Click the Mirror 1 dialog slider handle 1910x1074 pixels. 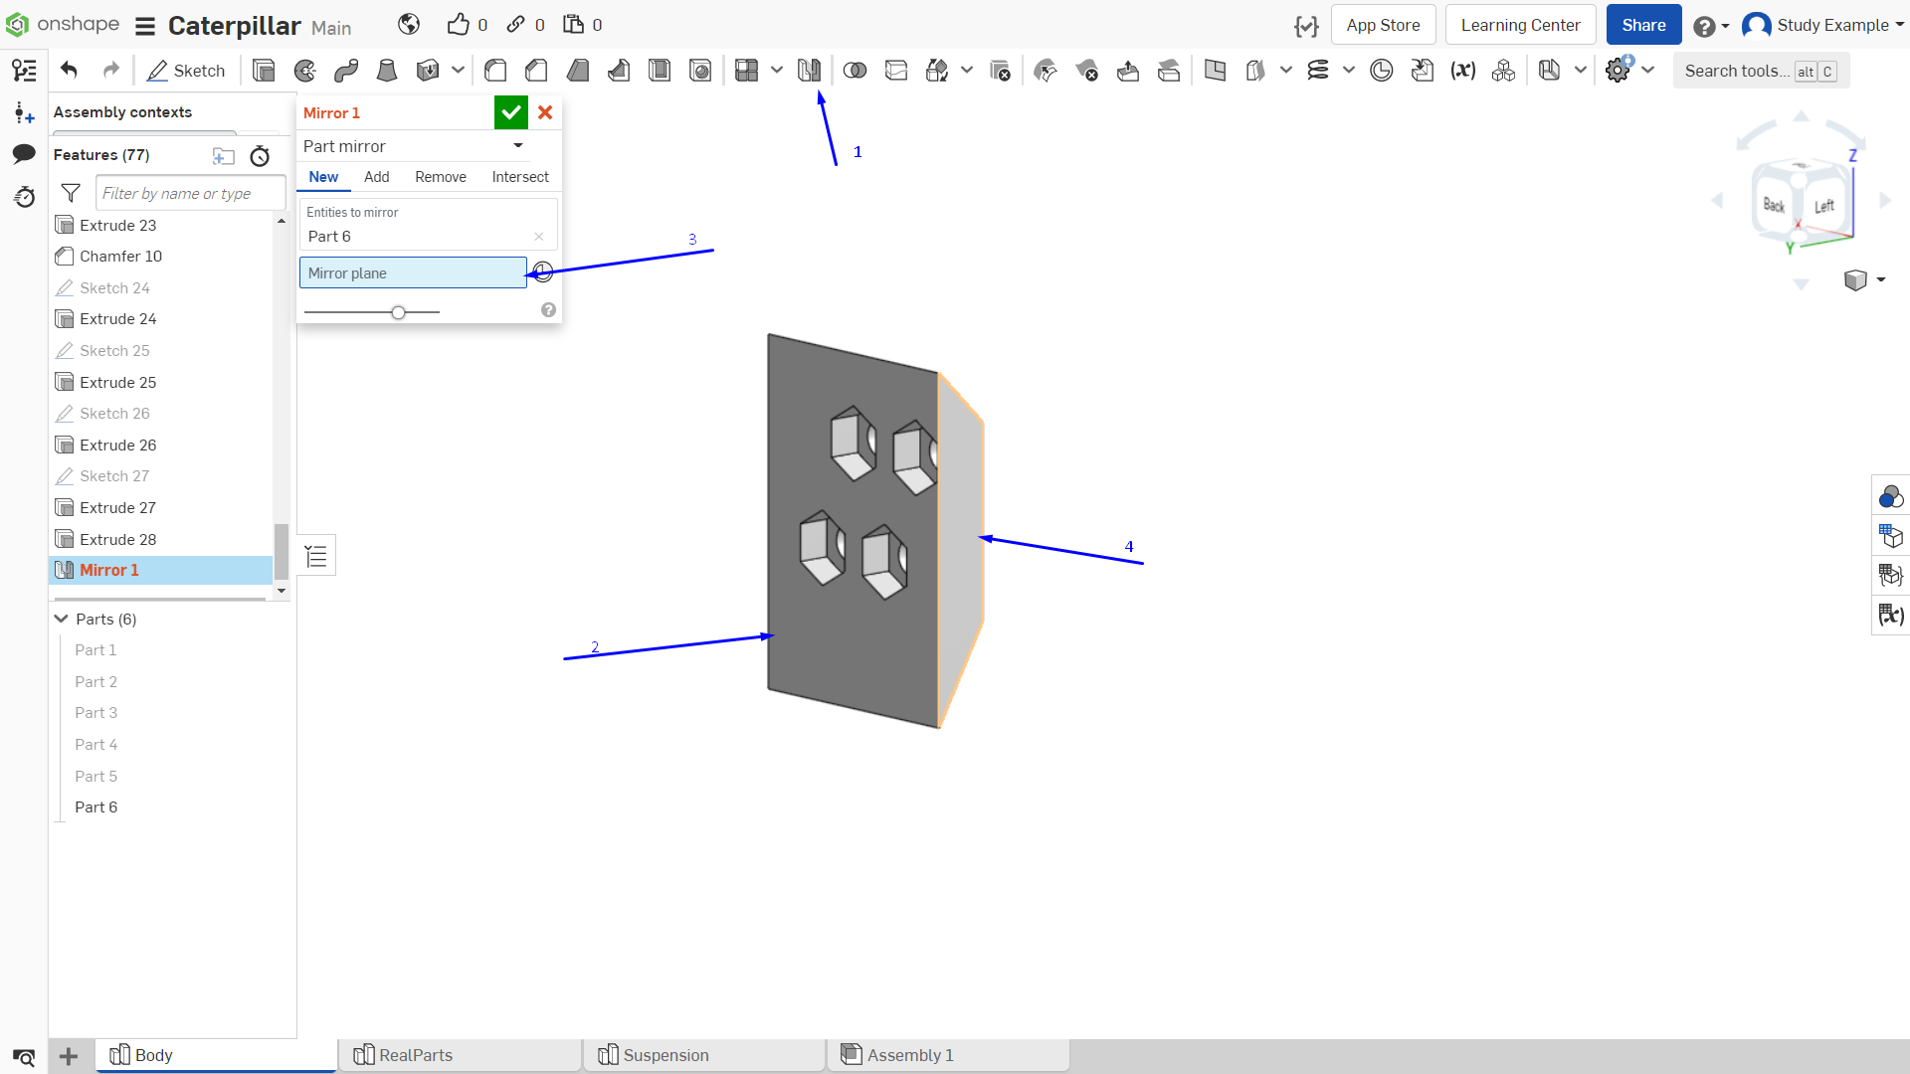pyautogui.click(x=398, y=312)
